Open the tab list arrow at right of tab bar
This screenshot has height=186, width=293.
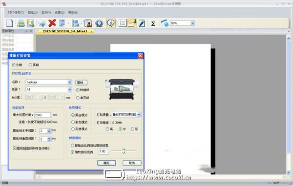pyautogui.click(x=289, y=31)
